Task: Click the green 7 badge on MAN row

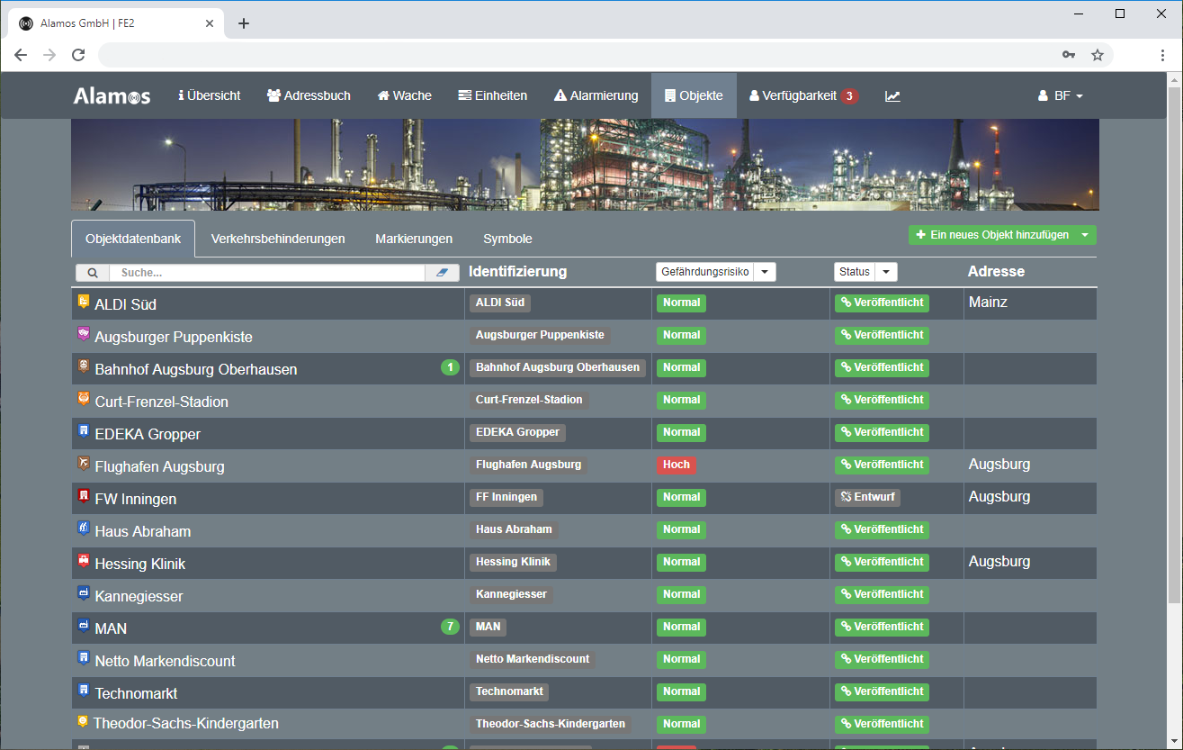Action: [450, 627]
